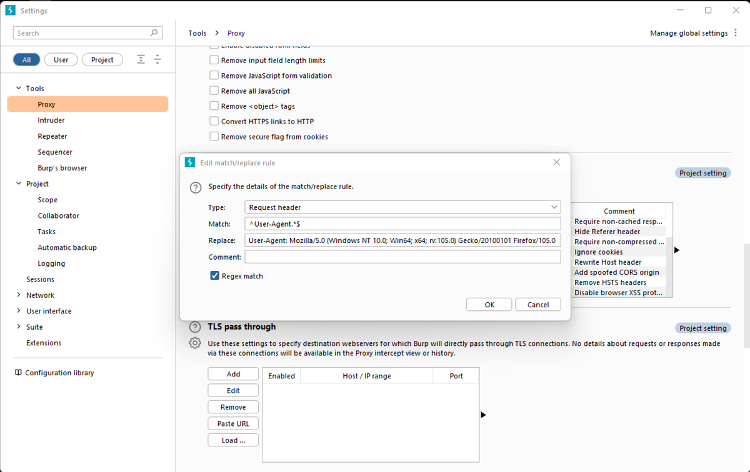The width and height of the screenshot is (750, 472).
Task: Open Intruder settings
Action: point(51,120)
